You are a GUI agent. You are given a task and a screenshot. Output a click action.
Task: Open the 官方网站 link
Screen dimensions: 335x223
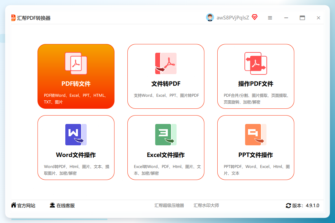point(26,206)
